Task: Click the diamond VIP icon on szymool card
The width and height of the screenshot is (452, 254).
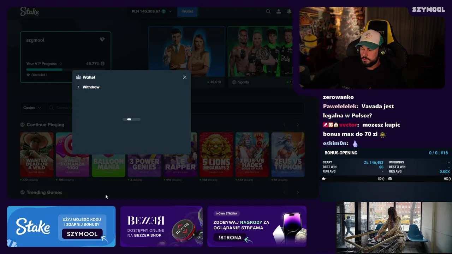Action: (x=102, y=40)
